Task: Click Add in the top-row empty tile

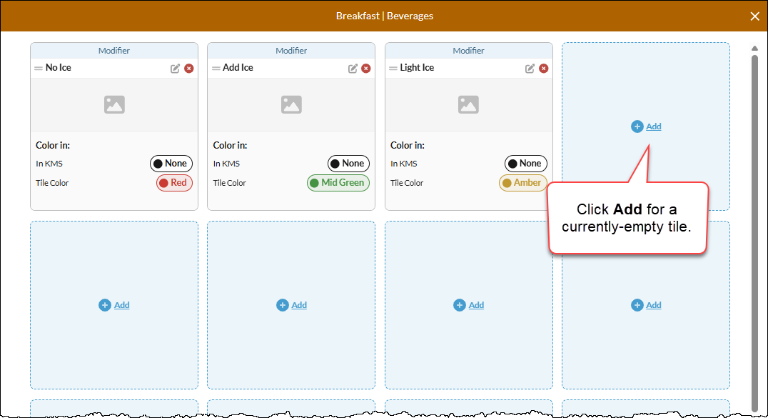Action: (653, 126)
